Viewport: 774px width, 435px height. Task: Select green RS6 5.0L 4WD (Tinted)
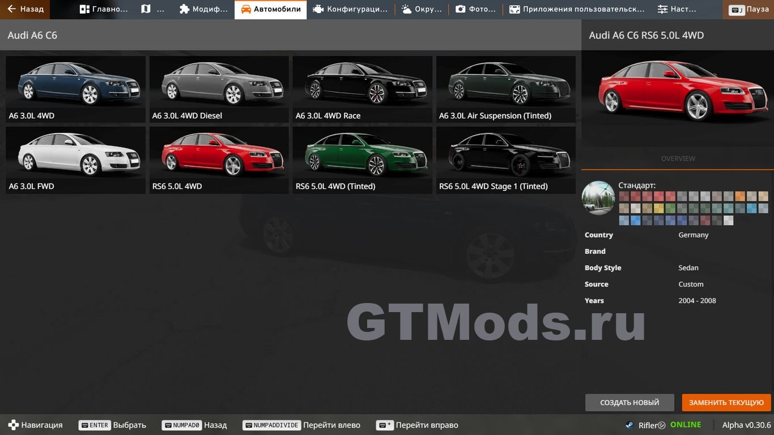click(x=363, y=160)
